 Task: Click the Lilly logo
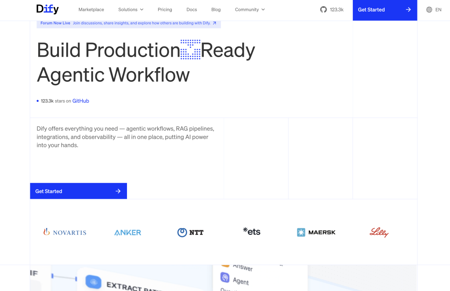coord(379,232)
